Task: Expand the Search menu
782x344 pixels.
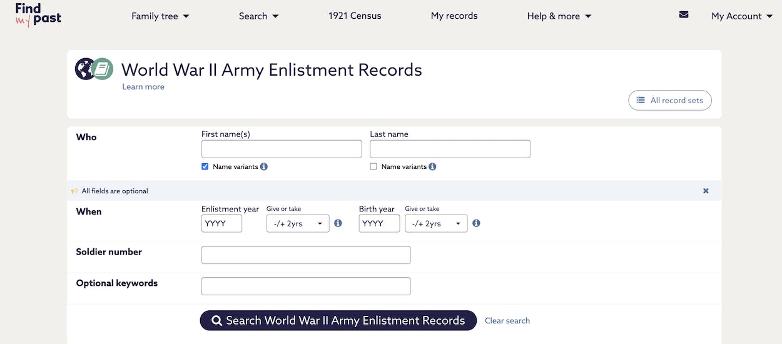Action: coord(259,16)
